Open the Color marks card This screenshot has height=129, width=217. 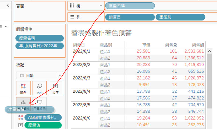tap(23, 88)
